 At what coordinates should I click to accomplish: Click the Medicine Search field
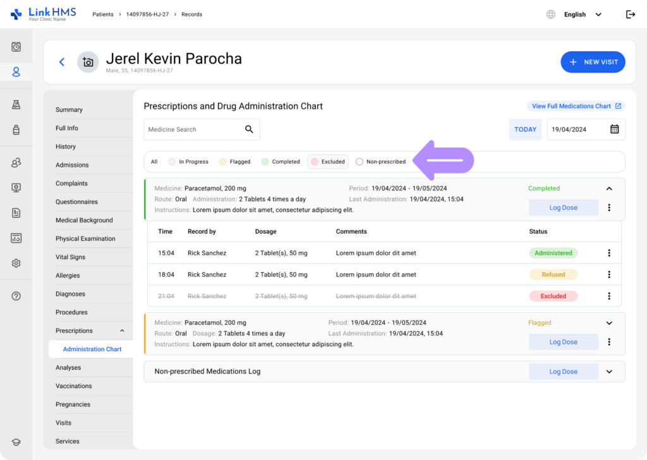202,130
